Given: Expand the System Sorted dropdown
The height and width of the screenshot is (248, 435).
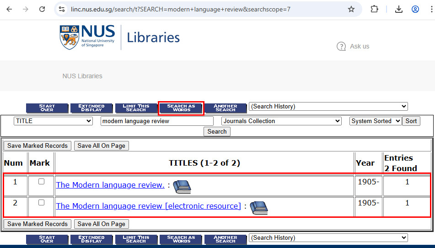Looking at the screenshot, I should tap(376, 121).
